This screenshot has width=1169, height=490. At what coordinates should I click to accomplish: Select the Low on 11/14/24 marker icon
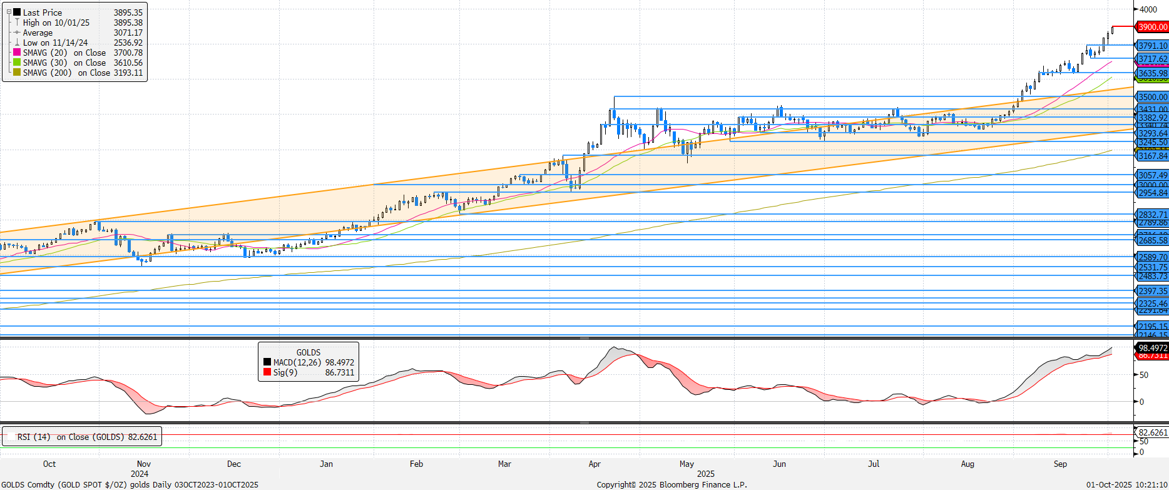(17, 43)
